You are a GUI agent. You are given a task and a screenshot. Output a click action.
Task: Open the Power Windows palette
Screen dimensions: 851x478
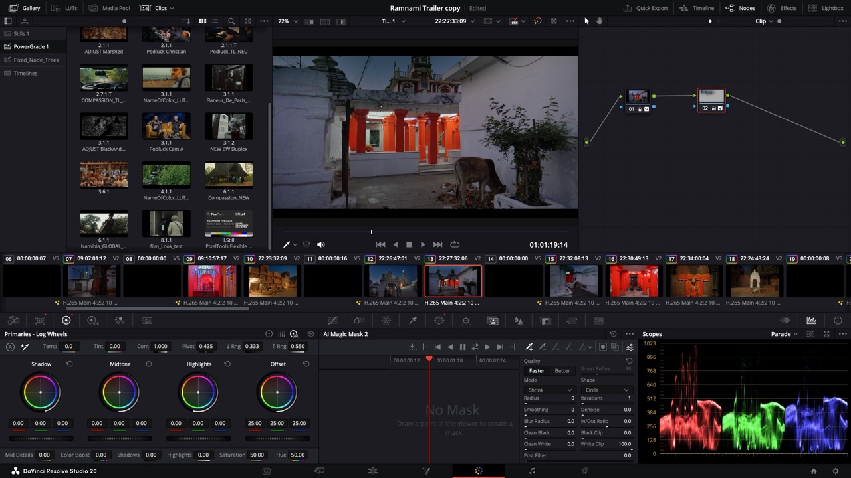pos(439,320)
